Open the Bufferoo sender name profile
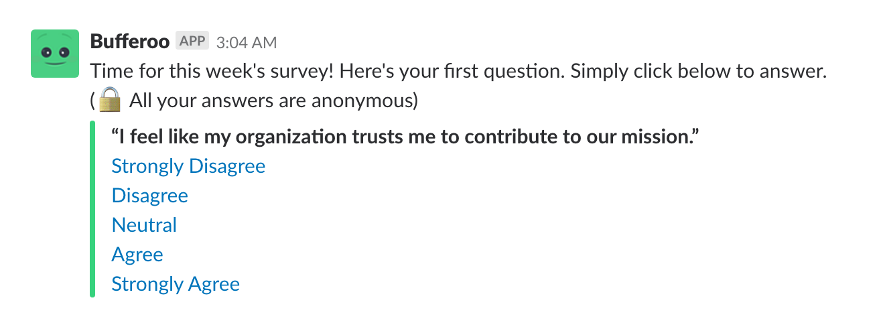The height and width of the screenshot is (335, 879). tap(130, 42)
